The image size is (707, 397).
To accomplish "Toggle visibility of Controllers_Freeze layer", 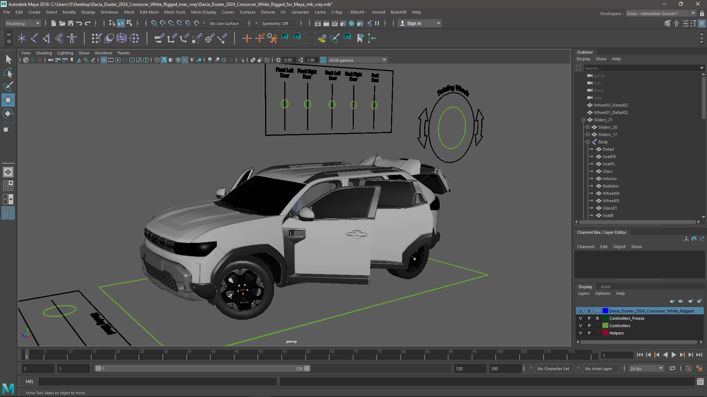I will [x=581, y=318].
